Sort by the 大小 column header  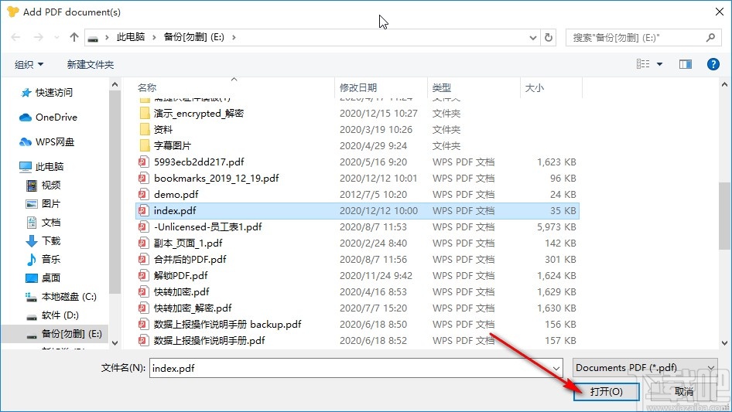point(535,87)
